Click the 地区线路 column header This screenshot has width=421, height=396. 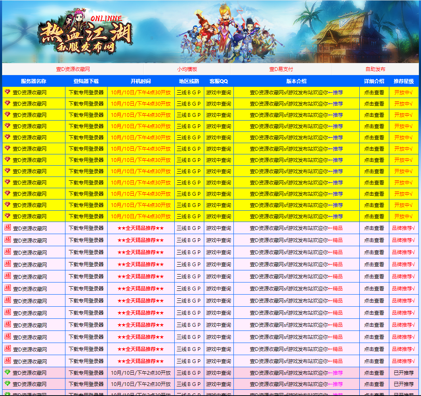point(189,81)
